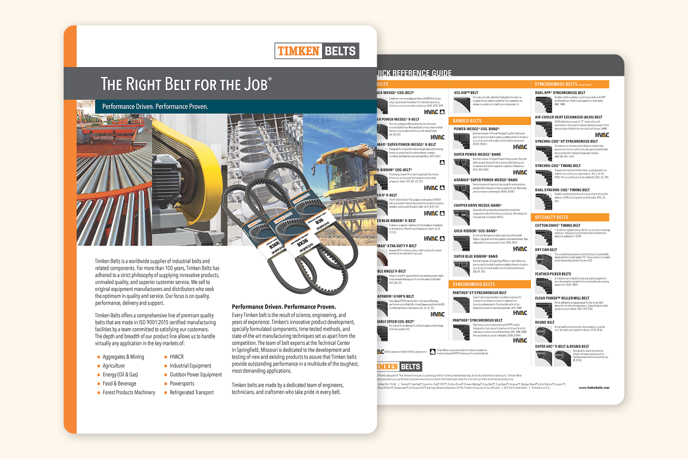Click the orange spine stripe on the brochure
688x459 pixels.
coord(72,229)
